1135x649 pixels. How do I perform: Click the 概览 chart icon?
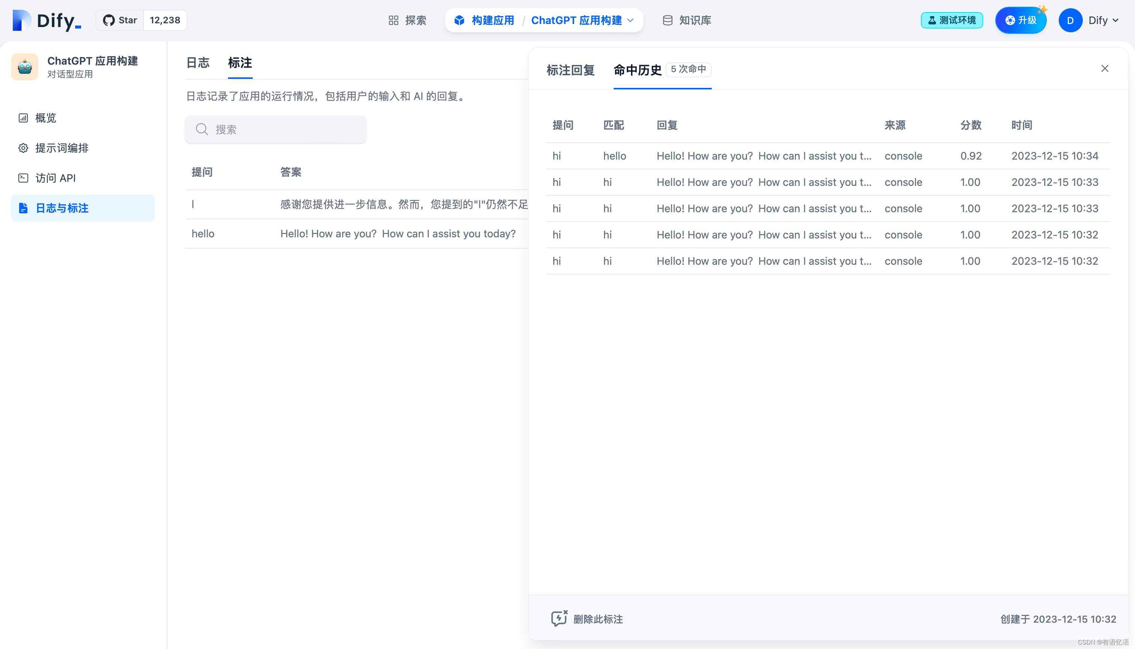[x=23, y=118]
